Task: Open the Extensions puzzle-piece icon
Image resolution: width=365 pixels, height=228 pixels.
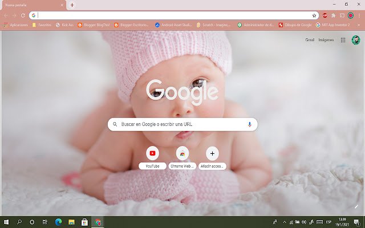Action: pos(333,15)
